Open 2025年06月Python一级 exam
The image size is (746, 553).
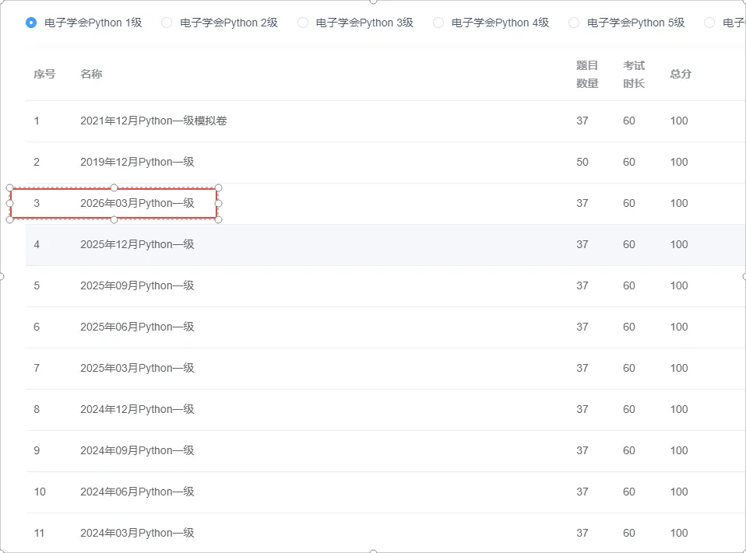pos(138,327)
